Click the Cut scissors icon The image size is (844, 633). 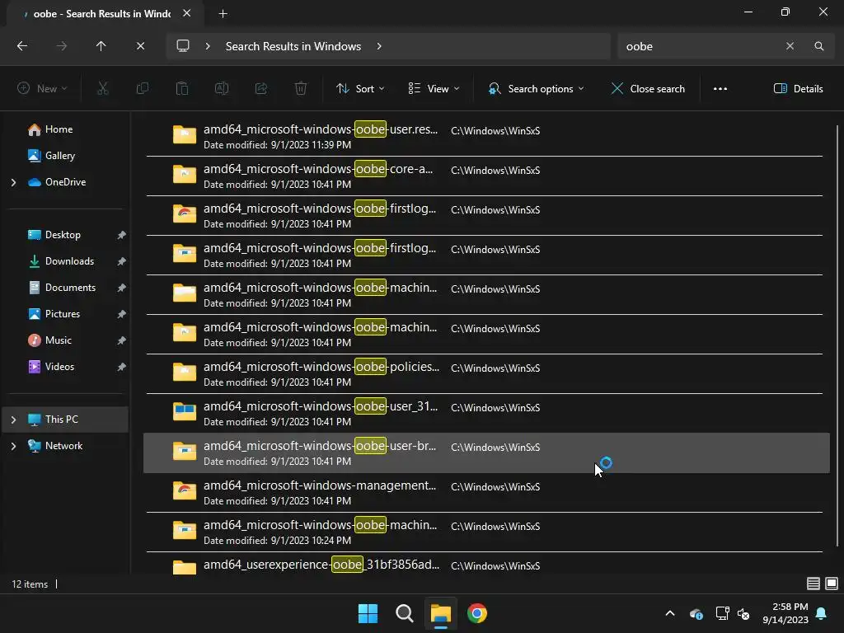(103, 89)
